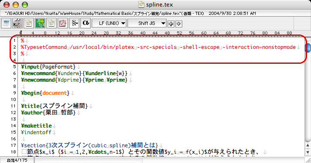Click the scrollbar up arrow
Viewport: 311px width, 163px height.
308,146
